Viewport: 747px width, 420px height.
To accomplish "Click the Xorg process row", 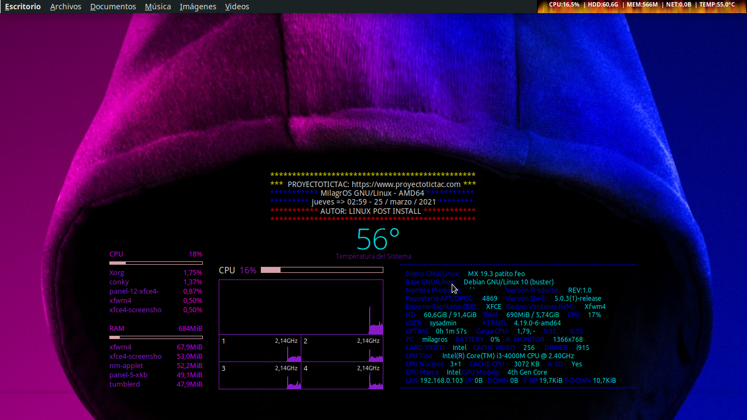I will 156,273.
